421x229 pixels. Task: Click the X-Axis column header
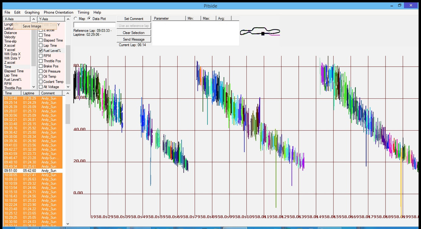coord(16,19)
